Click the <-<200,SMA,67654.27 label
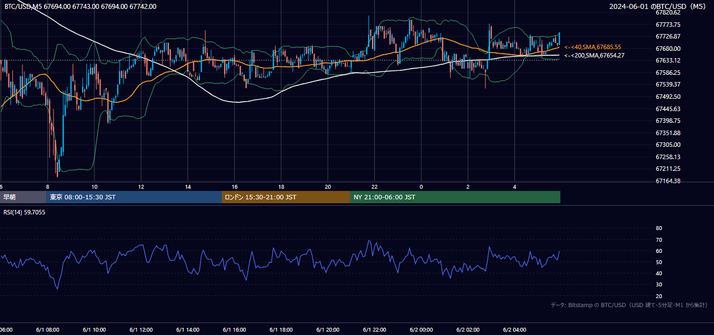This screenshot has height=335, width=714. (x=594, y=55)
